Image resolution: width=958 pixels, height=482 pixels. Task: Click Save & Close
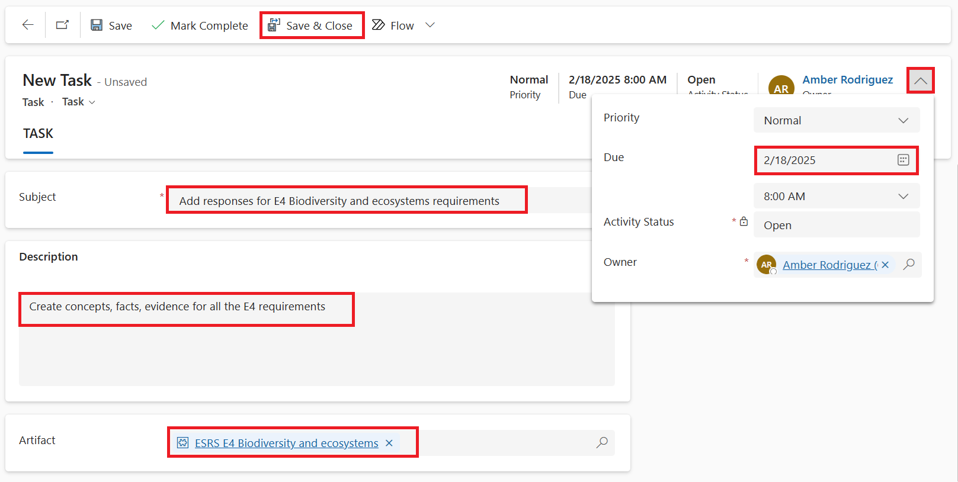click(x=311, y=25)
